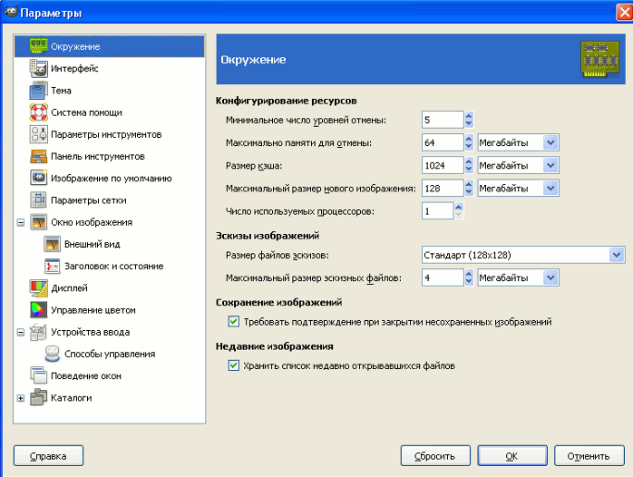Screen dimensions: 633x477
Task: Open units dropdown for maximum thumbnail file size
Action: 550,277
